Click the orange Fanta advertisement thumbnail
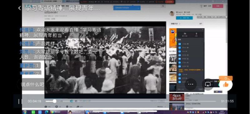 (173, 38)
